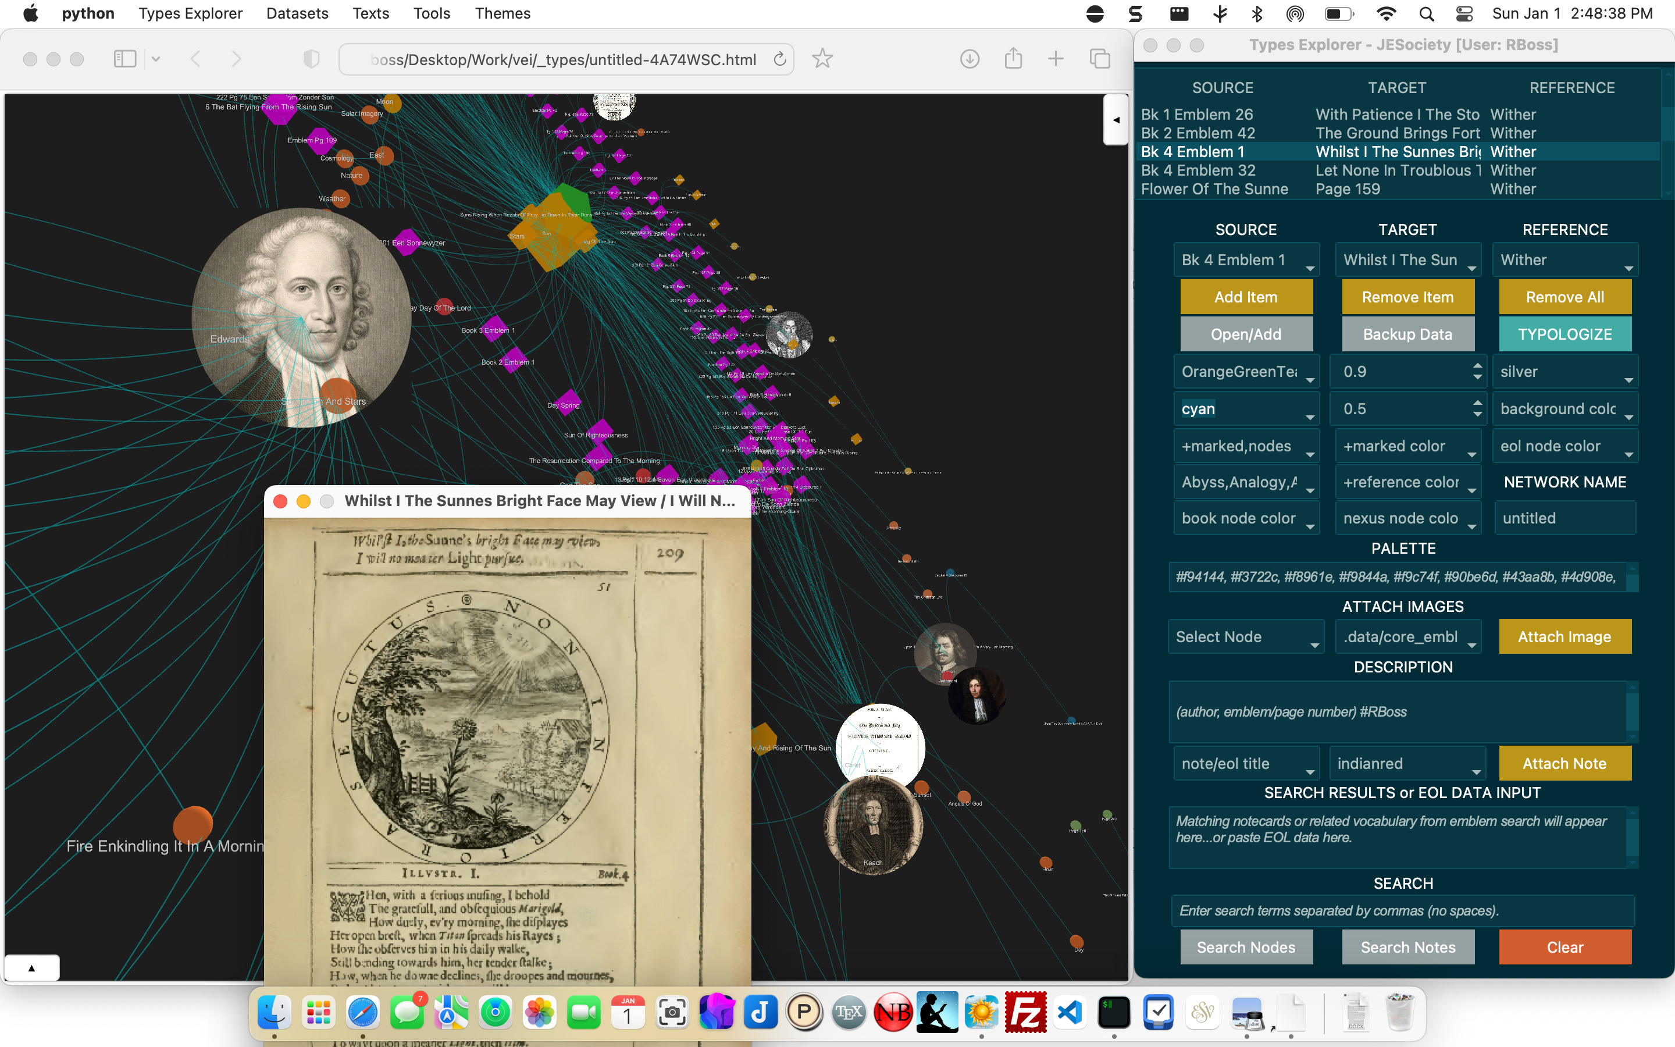Screen dimensions: 1675x1047
Task: Click the search terms input field
Action: tap(1403, 911)
